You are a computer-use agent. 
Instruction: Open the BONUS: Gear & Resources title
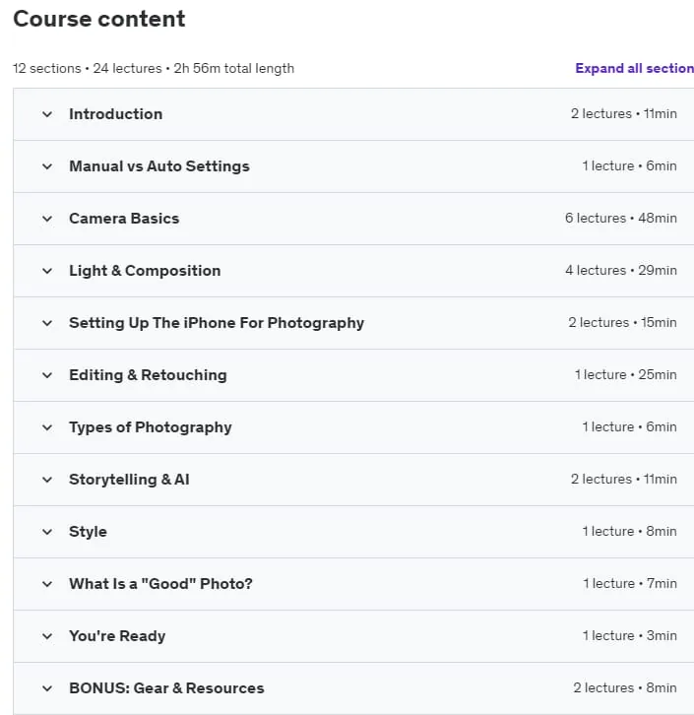click(x=166, y=688)
